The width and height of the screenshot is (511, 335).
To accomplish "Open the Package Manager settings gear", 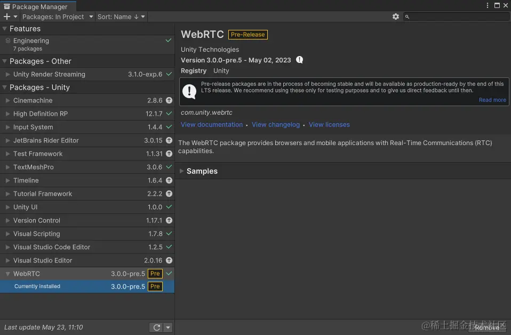I will coord(396,17).
